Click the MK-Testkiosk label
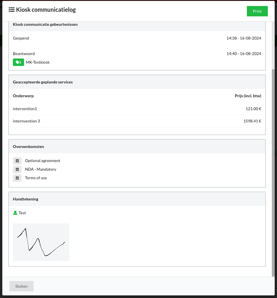The image size is (277, 298). pyautogui.click(x=38, y=62)
